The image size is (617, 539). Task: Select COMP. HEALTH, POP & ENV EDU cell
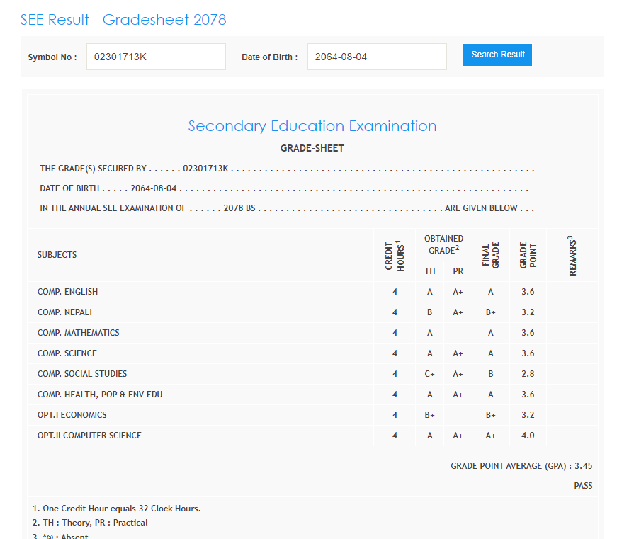pos(100,395)
